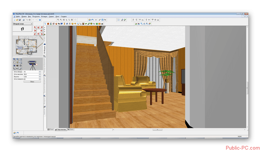Open the Файл menu

click(x=18, y=17)
